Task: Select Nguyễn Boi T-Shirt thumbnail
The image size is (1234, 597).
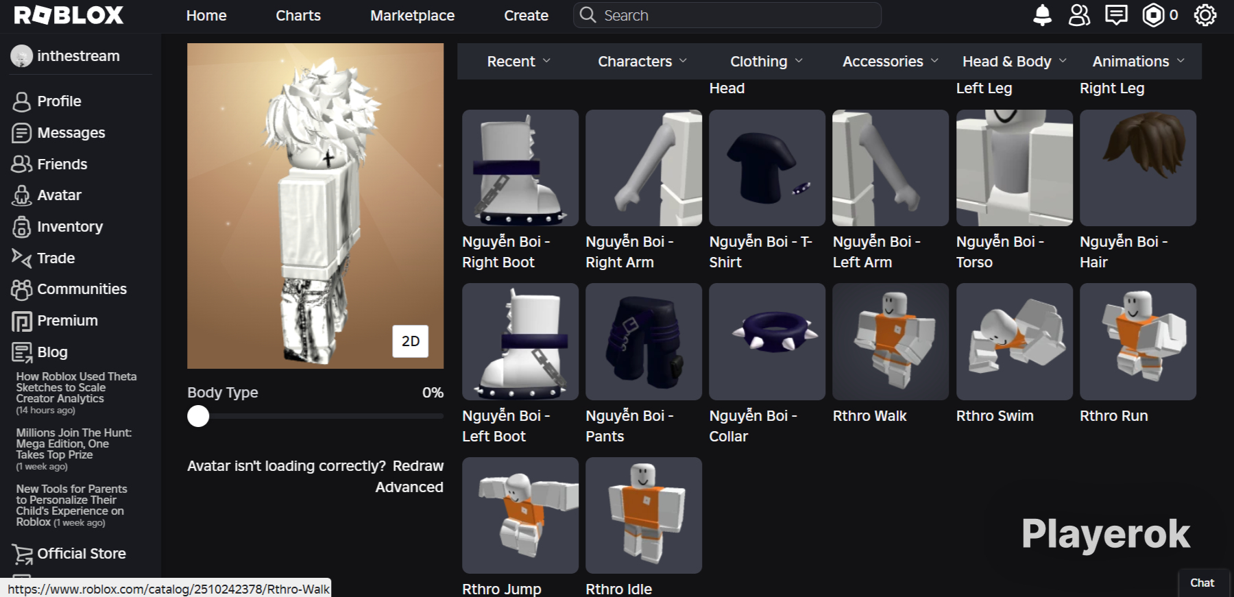Action: 767,168
